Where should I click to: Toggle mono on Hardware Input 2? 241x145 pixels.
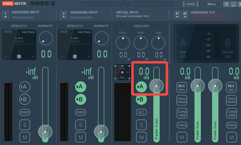tap(81, 112)
